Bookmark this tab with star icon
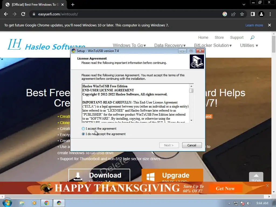Viewport: 276px width, 207px height. pyautogui.click(x=242, y=14)
